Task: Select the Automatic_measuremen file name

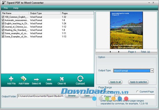Action: [x=16, y=20]
